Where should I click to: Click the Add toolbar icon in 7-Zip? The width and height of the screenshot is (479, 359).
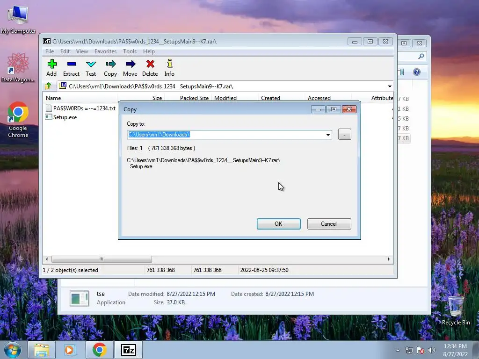[51, 68]
